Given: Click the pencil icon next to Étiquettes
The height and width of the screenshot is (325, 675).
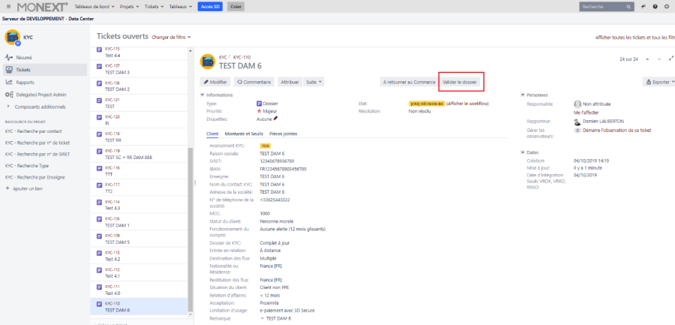Looking at the screenshot, I should (x=275, y=119).
